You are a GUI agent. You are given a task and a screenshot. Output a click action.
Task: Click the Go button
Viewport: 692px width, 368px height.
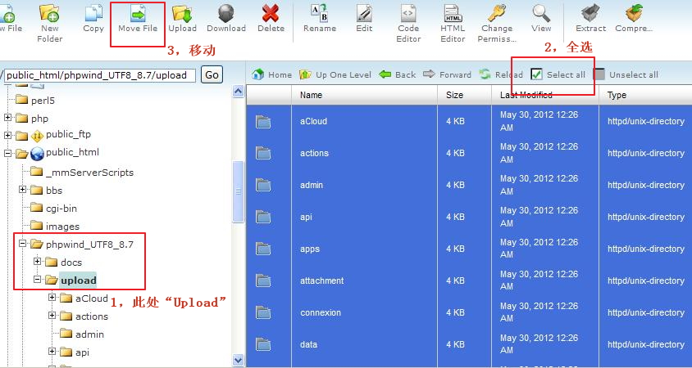[x=212, y=75]
